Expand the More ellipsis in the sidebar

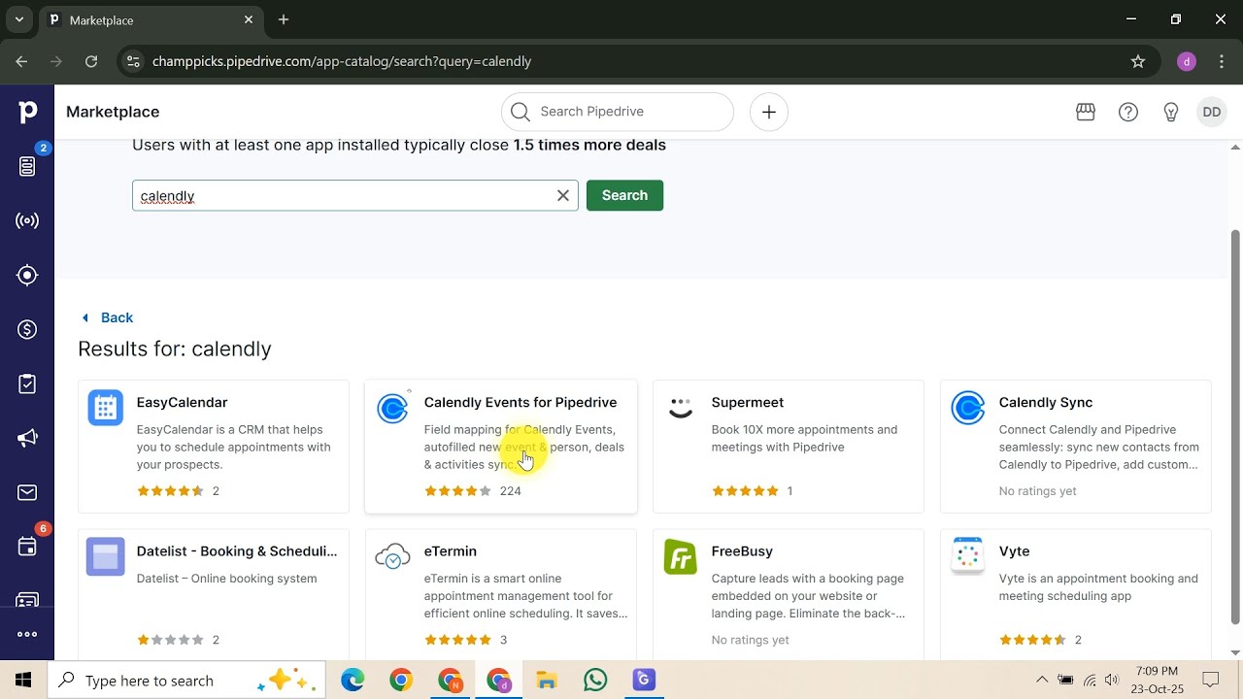[x=27, y=634]
